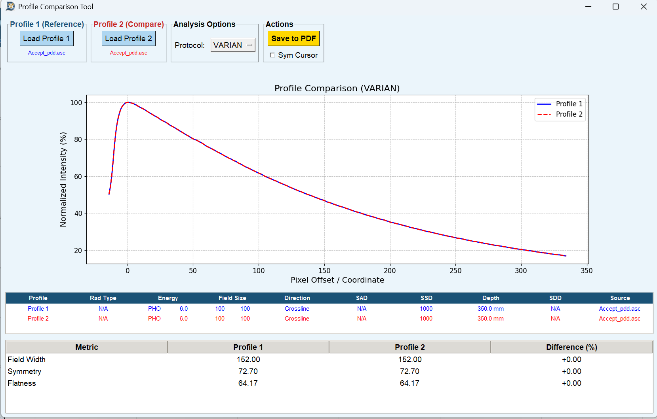Click Profile 1 Symmetry value 72.70
657x419 pixels.
tap(248, 371)
